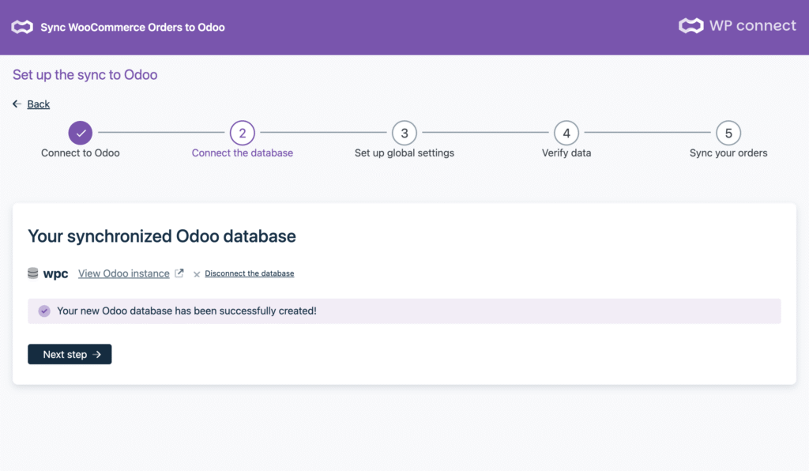Click the external link icon after View Odoo instance
This screenshot has width=809, height=471.
179,273
